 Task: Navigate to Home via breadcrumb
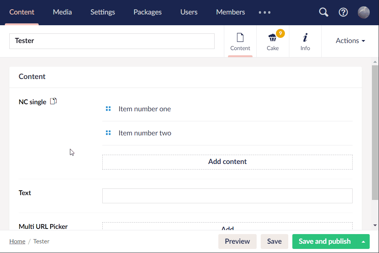coord(17,241)
